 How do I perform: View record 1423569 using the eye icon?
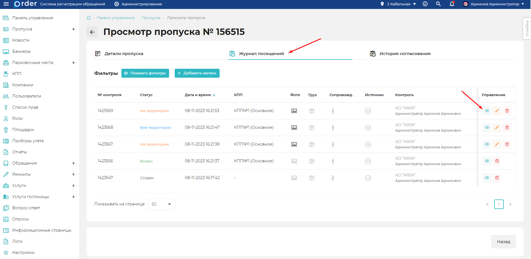tap(487, 111)
